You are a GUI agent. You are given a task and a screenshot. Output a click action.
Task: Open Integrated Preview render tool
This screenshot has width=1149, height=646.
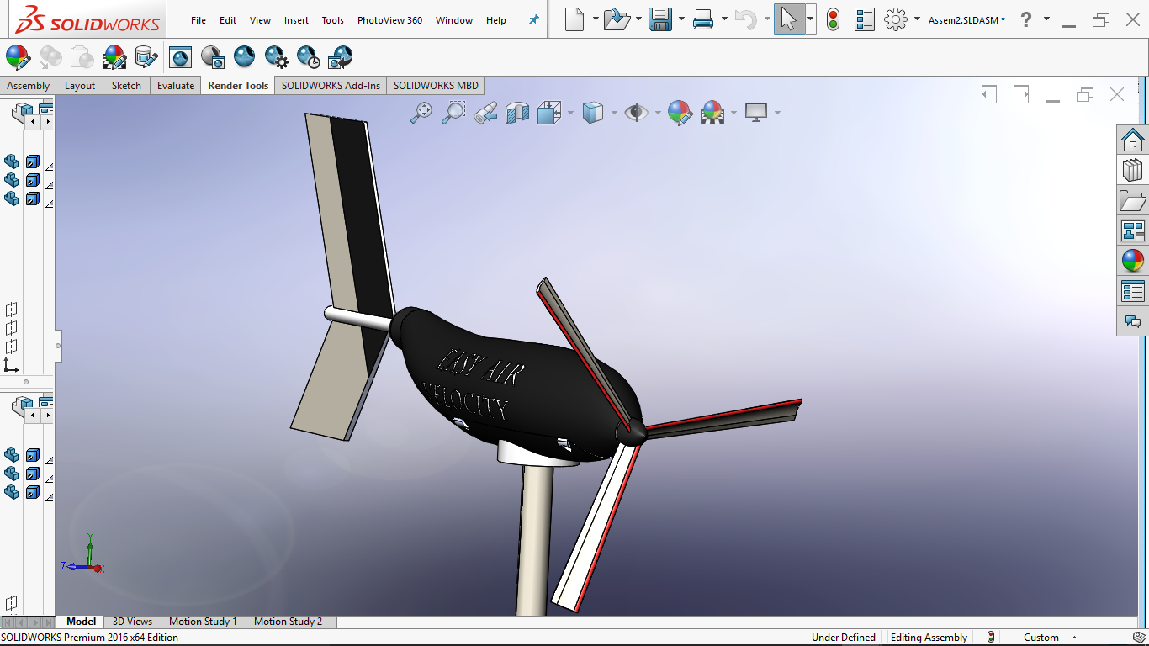coord(180,57)
